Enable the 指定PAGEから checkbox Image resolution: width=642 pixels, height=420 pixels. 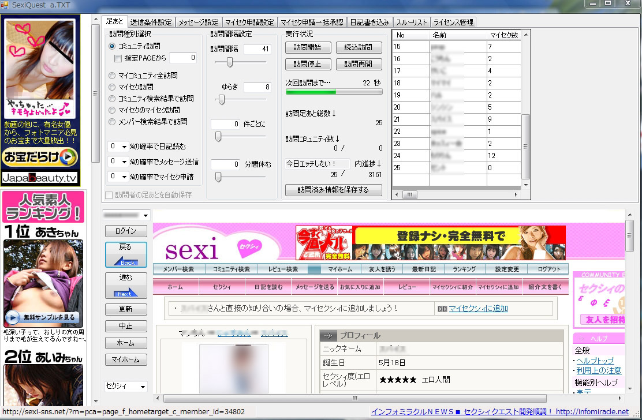[x=118, y=58]
